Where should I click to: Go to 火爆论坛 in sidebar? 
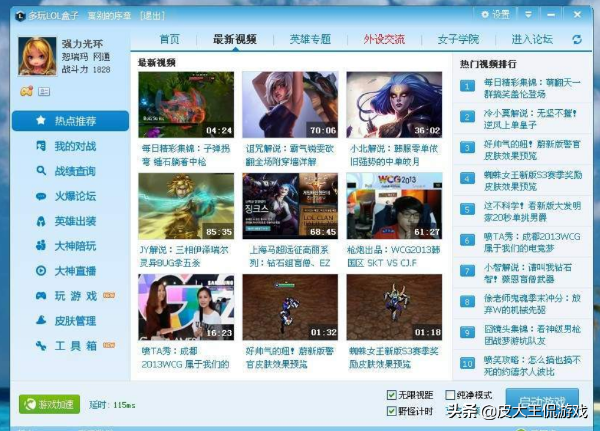(74, 196)
